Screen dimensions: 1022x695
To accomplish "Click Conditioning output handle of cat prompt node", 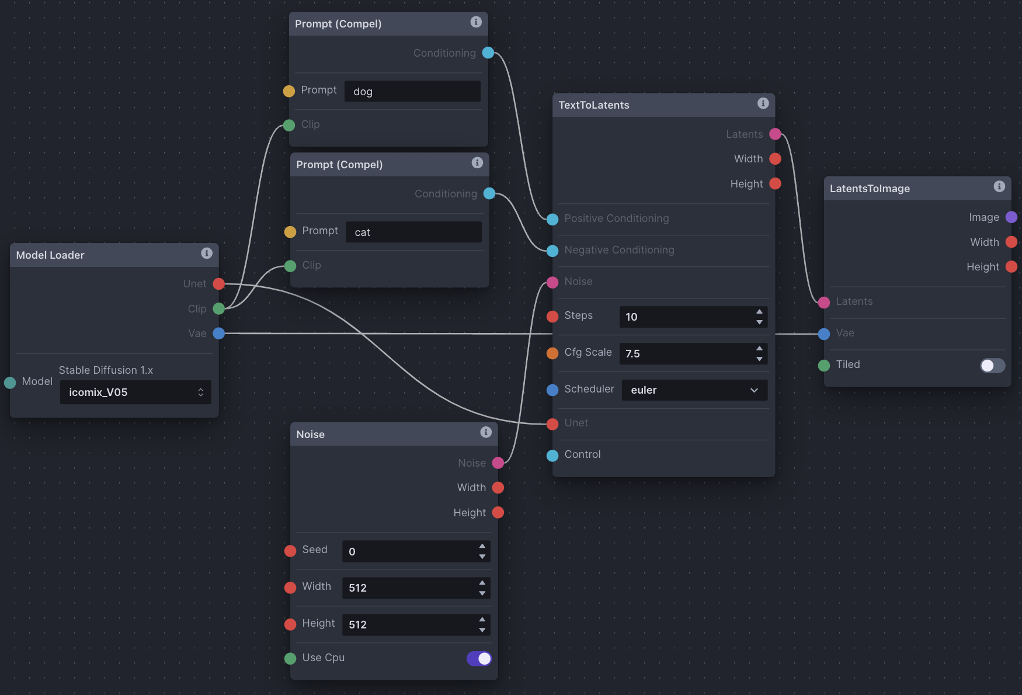I will pyautogui.click(x=489, y=193).
